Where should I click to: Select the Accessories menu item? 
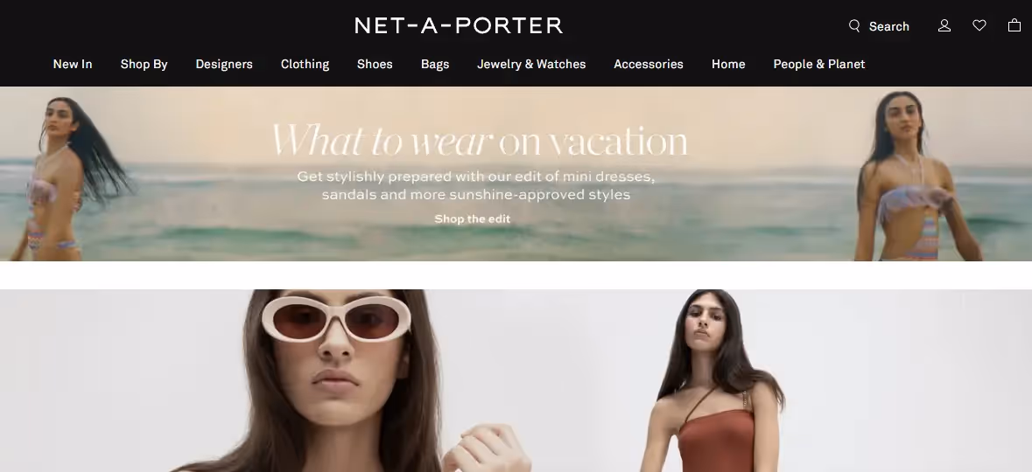[x=649, y=64]
